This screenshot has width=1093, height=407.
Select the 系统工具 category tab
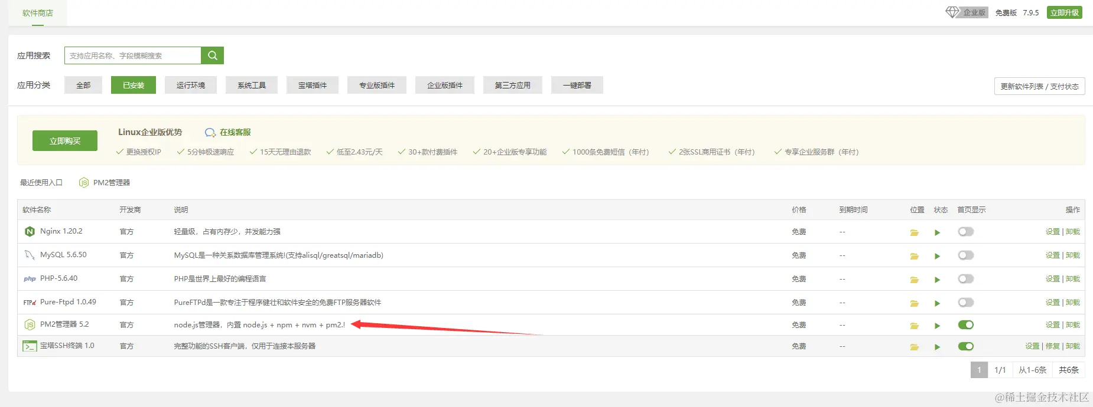click(252, 85)
